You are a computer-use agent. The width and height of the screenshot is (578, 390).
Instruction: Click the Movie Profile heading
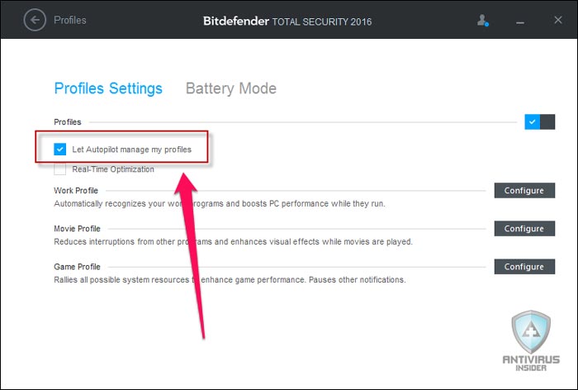[77, 228]
